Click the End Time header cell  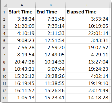(51, 11)
